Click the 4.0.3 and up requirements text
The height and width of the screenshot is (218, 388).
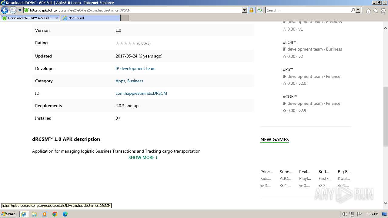pos(127,106)
